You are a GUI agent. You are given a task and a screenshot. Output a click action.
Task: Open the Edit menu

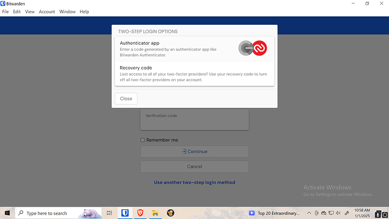[17, 12]
